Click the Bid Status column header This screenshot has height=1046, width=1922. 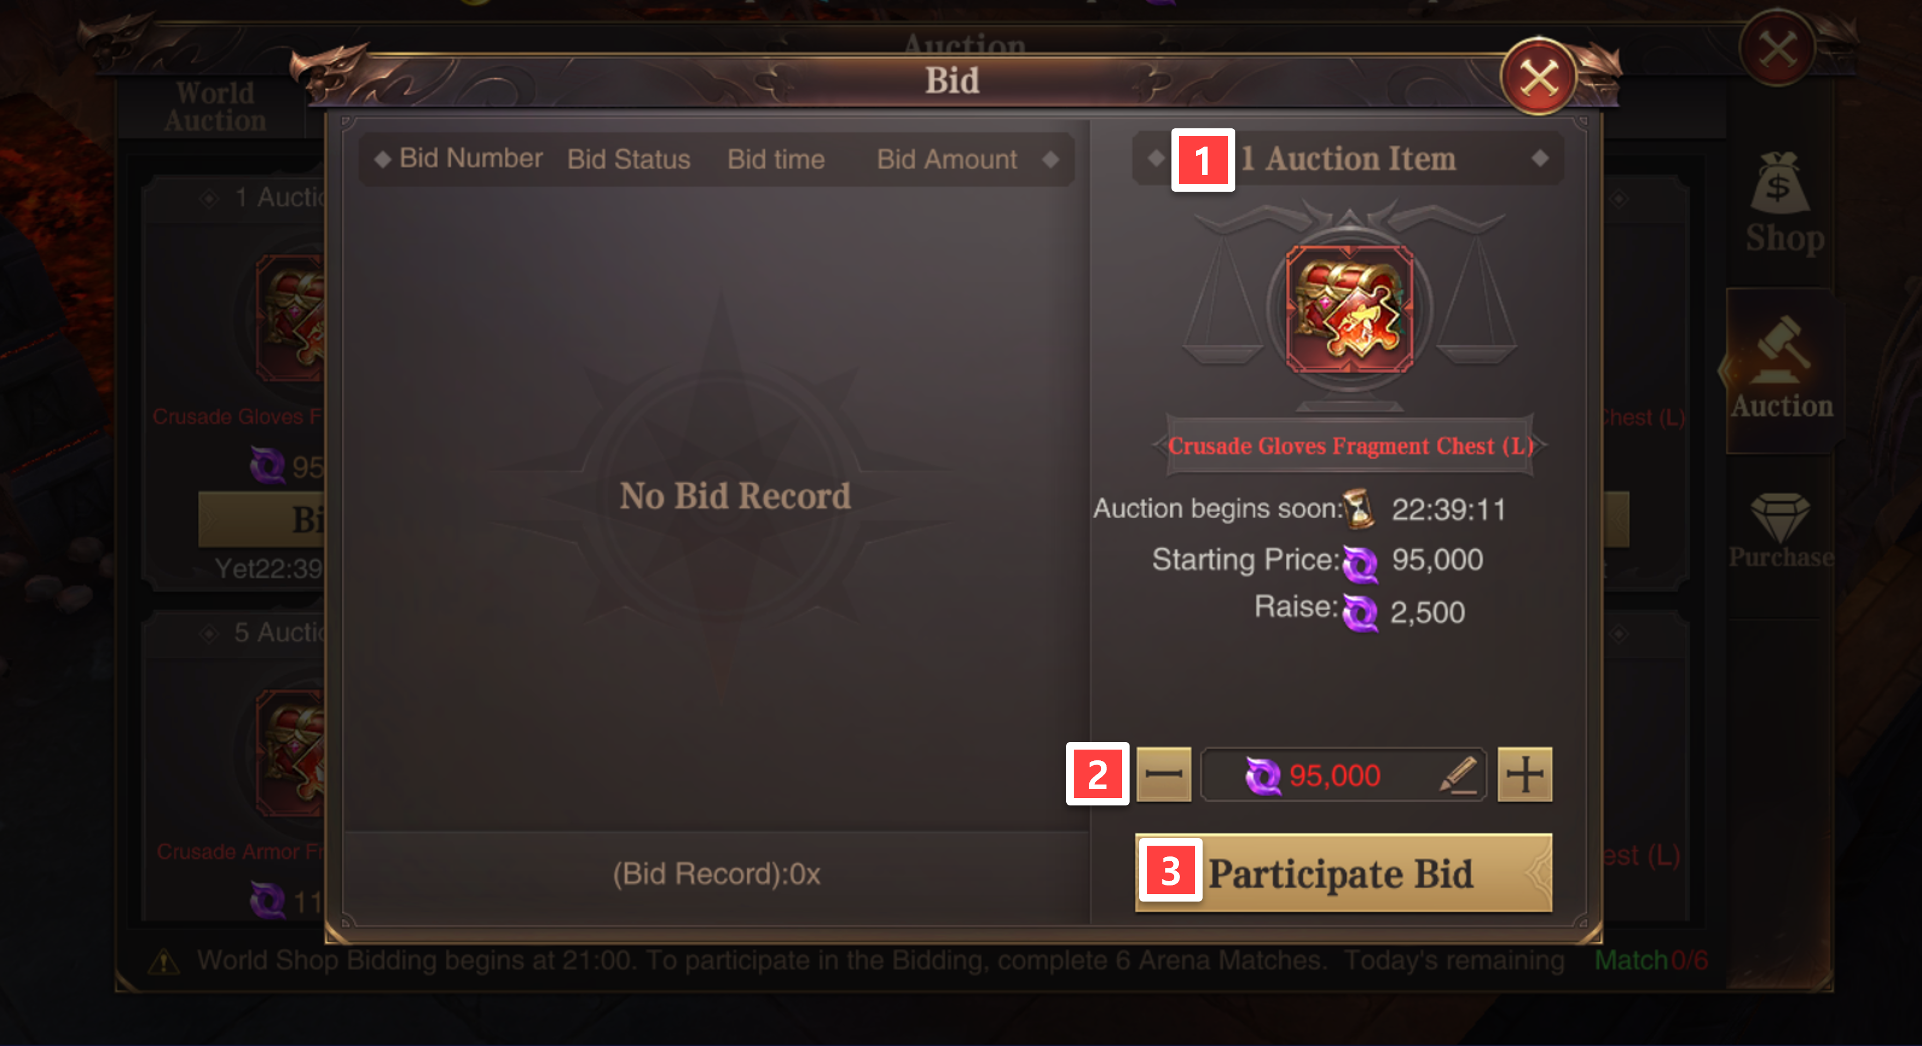(628, 159)
